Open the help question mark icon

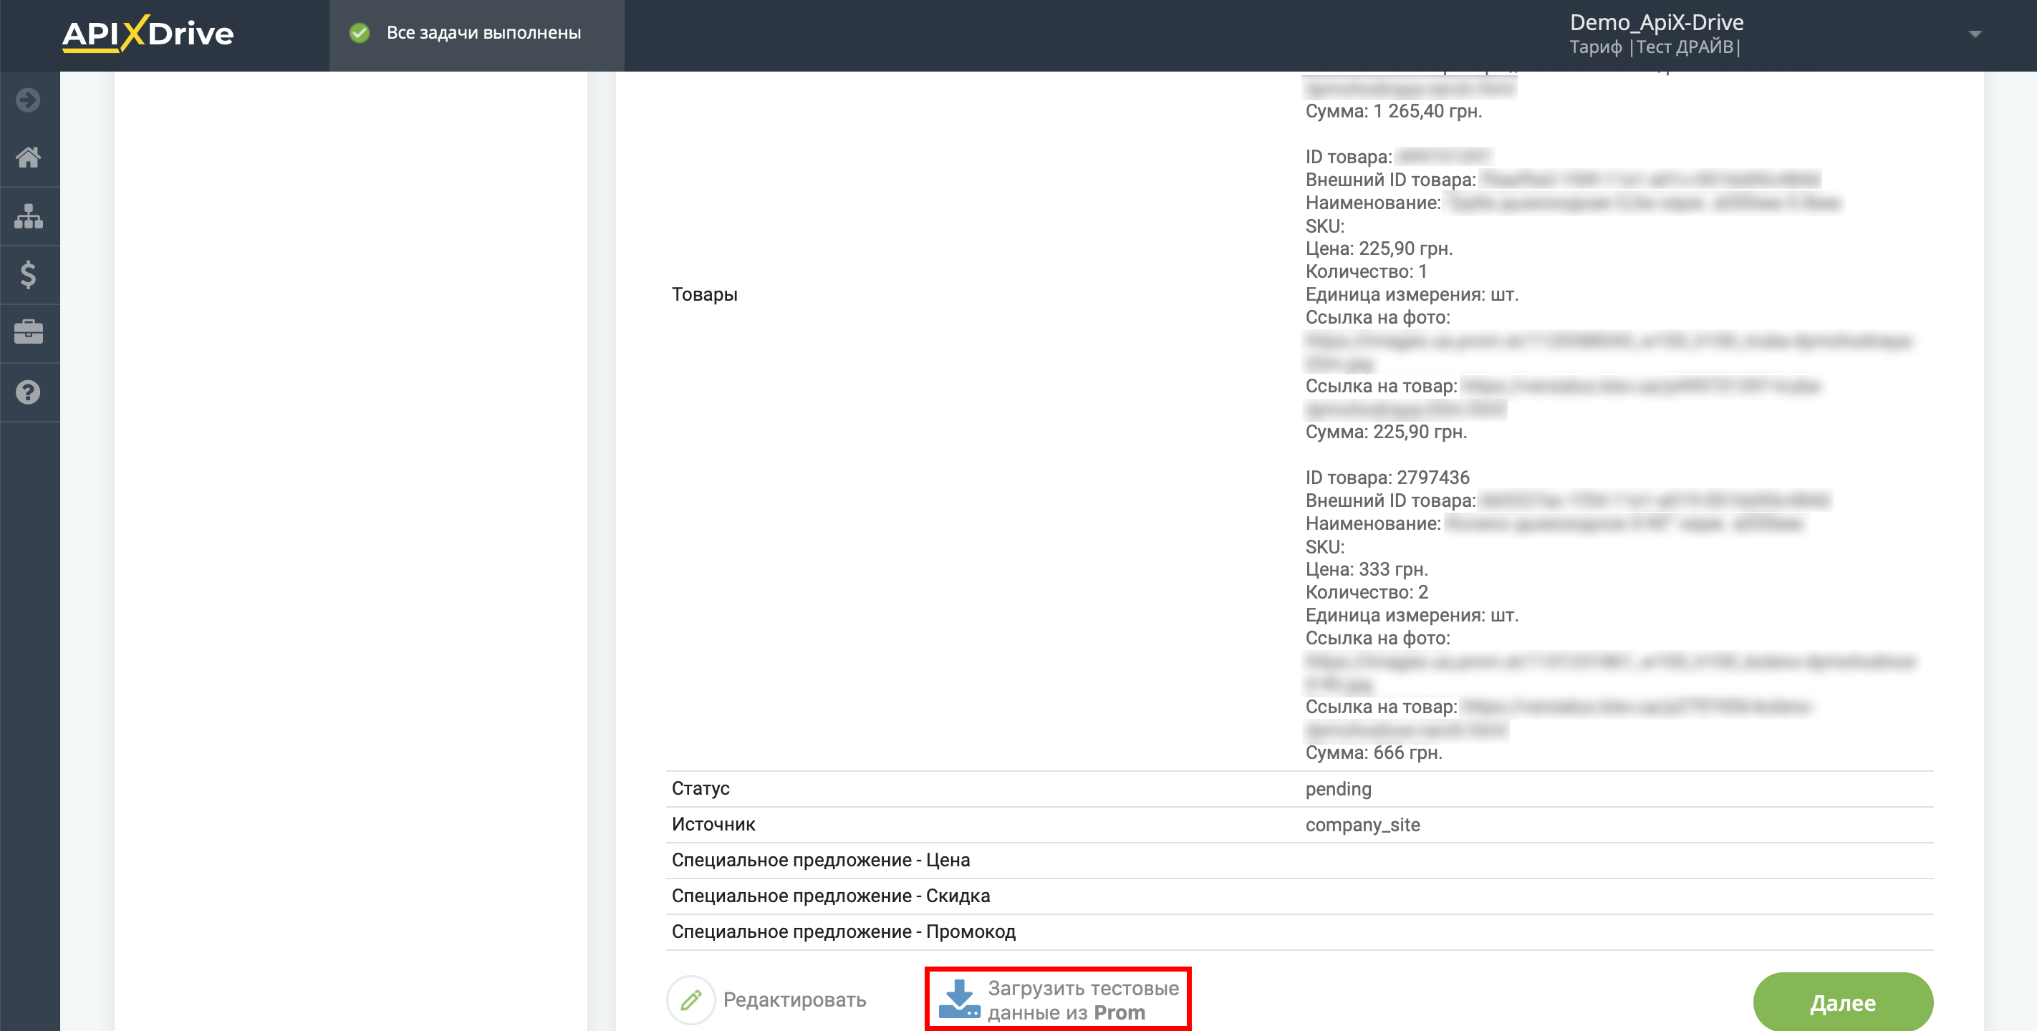click(29, 392)
